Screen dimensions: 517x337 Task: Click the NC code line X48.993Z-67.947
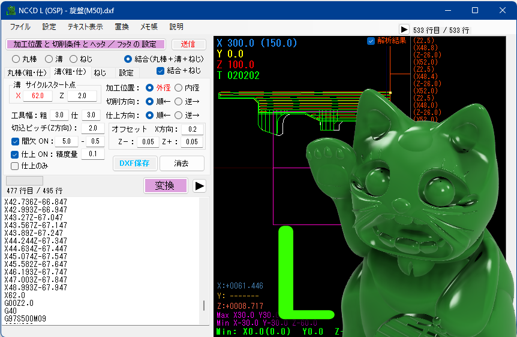pos(35,287)
